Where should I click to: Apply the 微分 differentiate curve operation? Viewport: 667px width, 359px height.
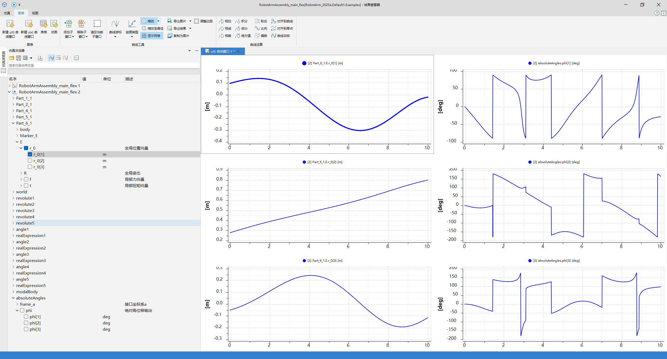coord(241,28)
